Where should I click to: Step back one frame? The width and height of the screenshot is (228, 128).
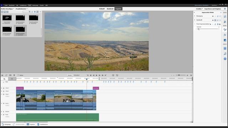point(93,75)
